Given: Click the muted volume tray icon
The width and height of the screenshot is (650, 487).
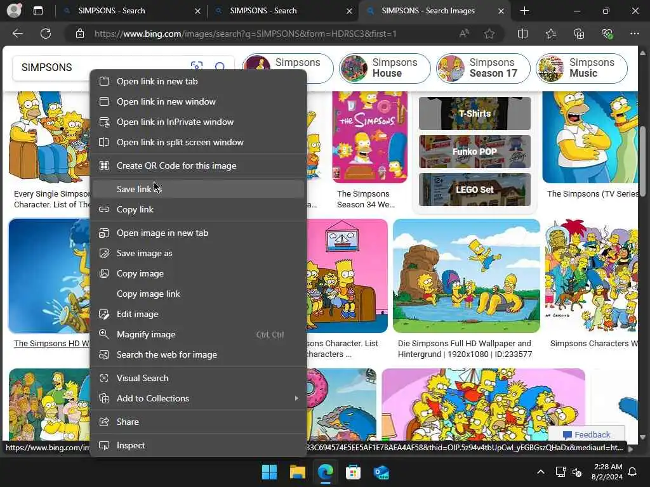Looking at the screenshot, I should 576,472.
